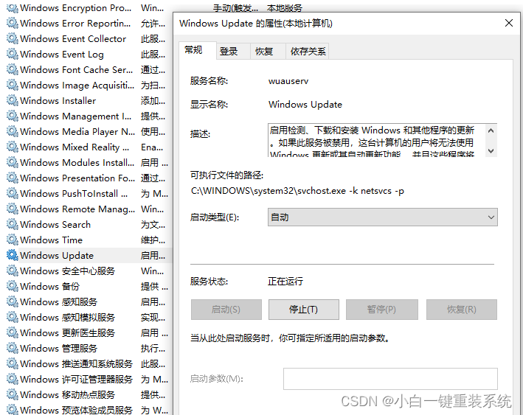Click gear icon beside Windows 备份
Image resolution: width=523 pixels, height=415 pixels.
[13, 286]
